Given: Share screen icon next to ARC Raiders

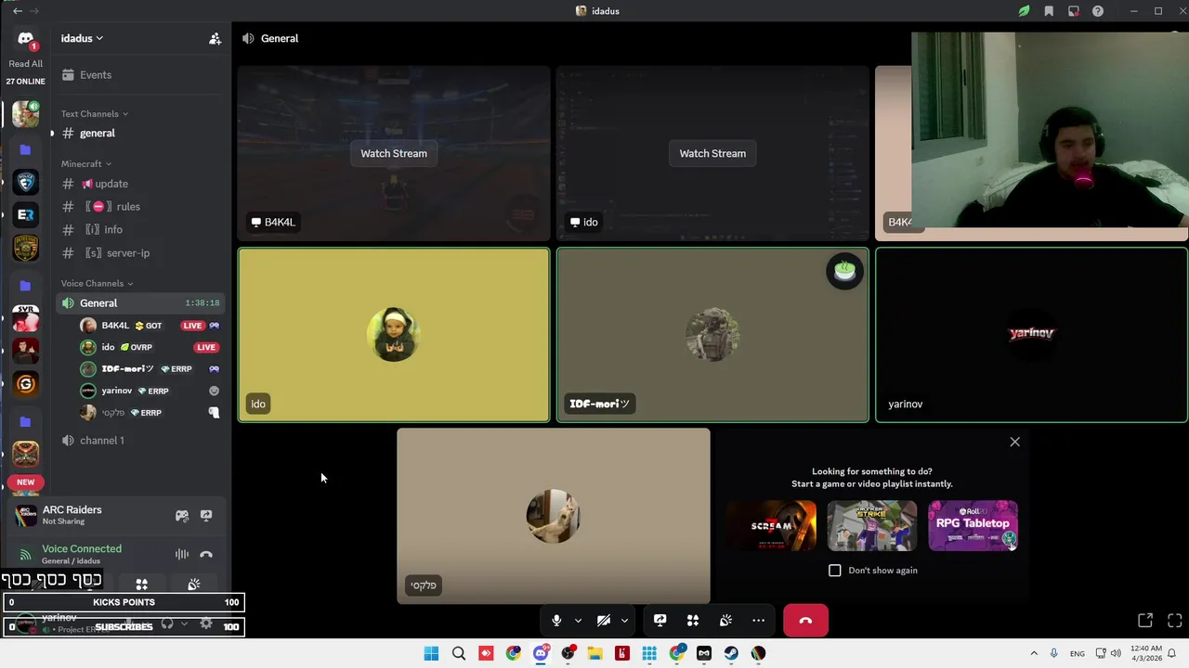Looking at the screenshot, I should (206, 516).
